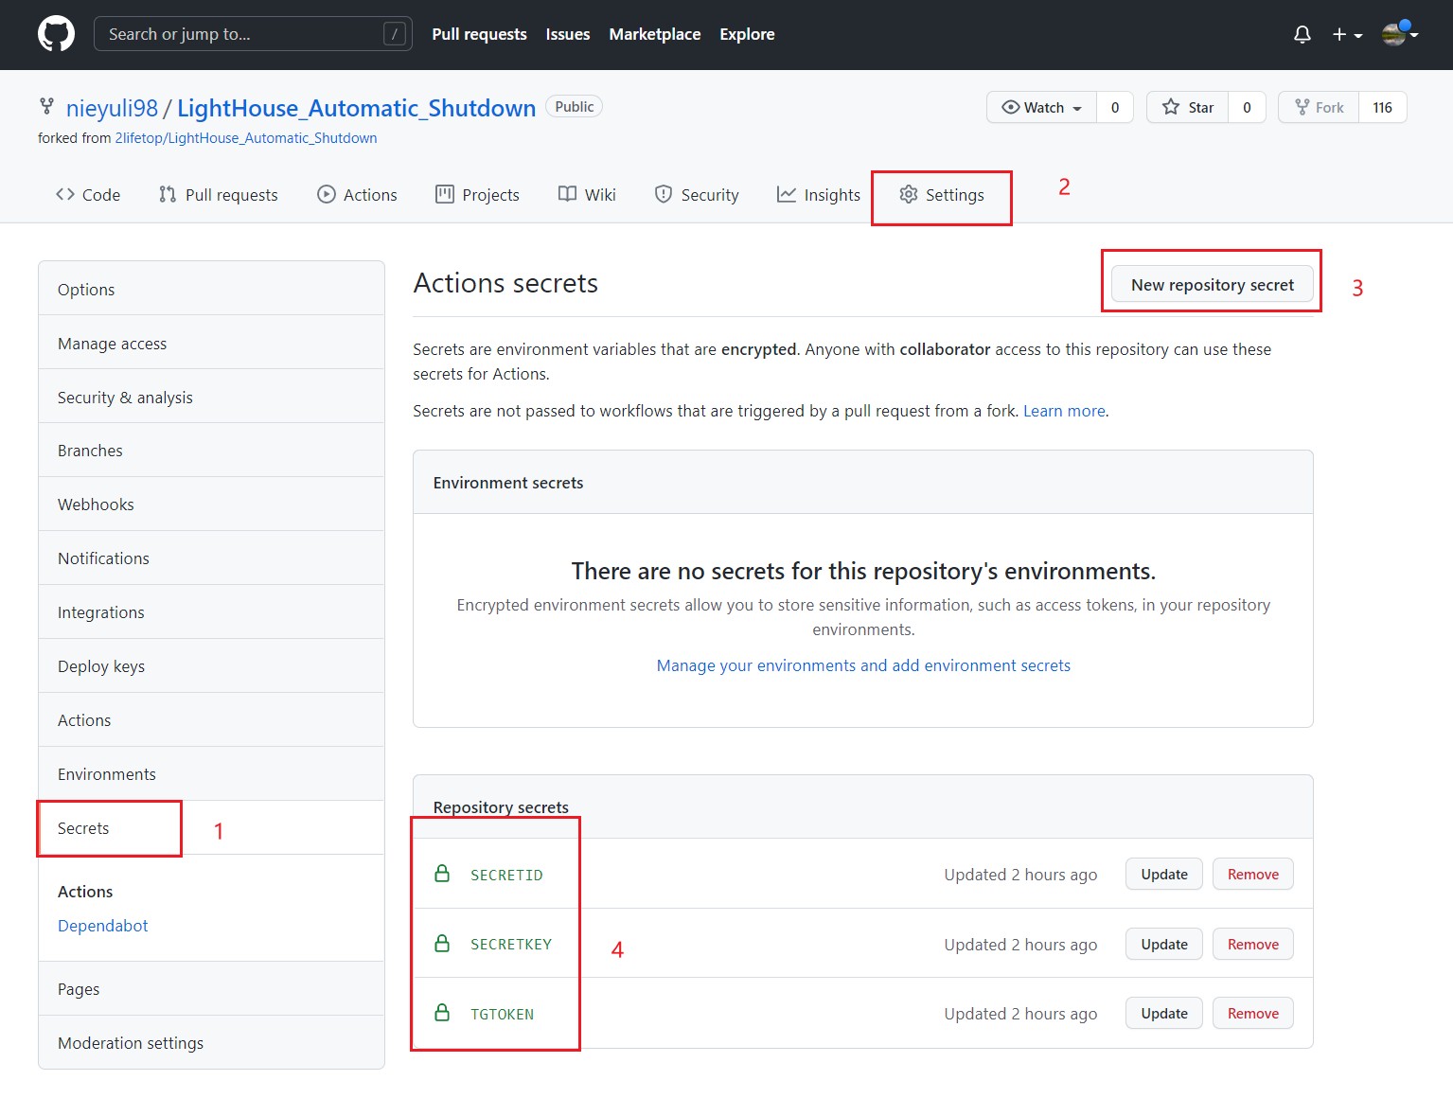Open the Settings tab
Screen dimensions: 1453x1098
coord(941,195)
